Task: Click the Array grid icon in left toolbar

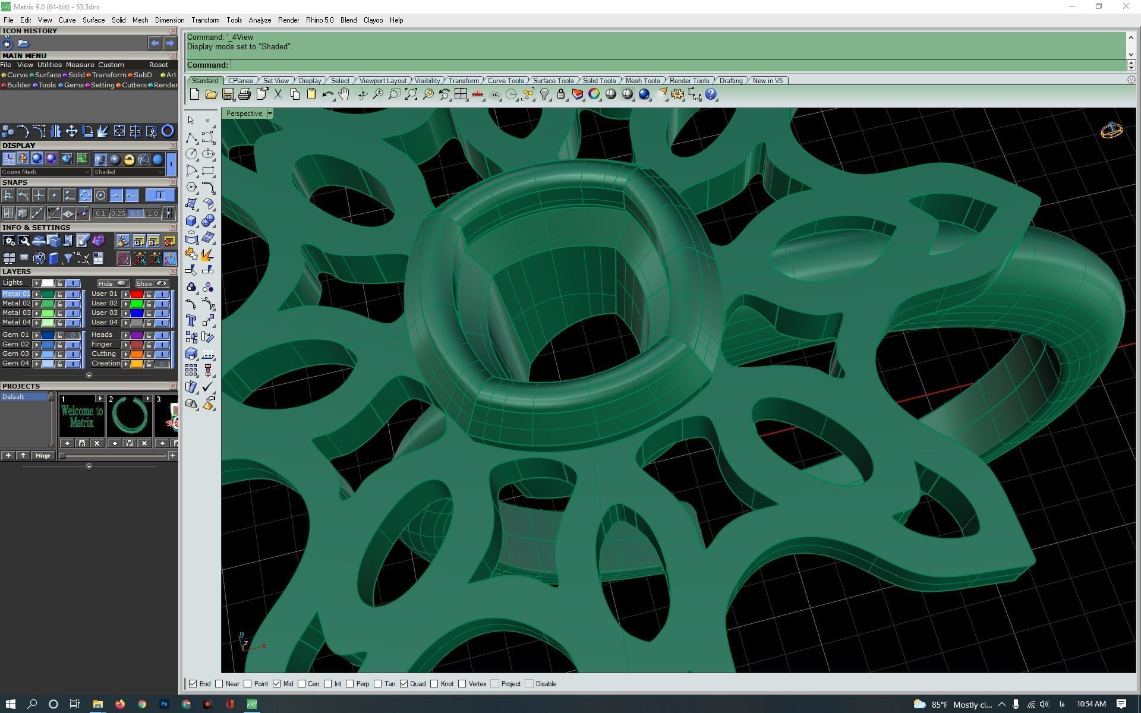Action: [x=191, y=370]
